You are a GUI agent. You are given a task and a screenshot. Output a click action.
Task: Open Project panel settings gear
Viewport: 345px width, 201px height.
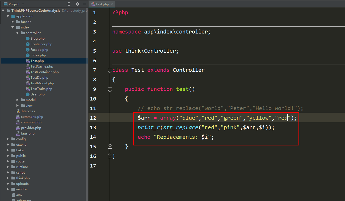pyautogui.click(x=78, y=4)
